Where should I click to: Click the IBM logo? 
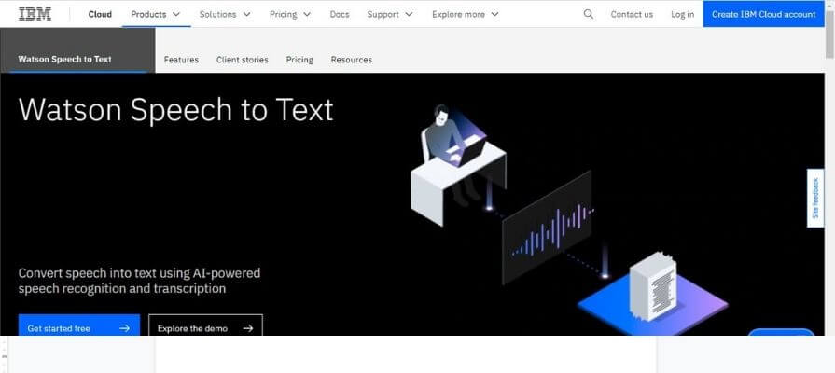[35, 14]
